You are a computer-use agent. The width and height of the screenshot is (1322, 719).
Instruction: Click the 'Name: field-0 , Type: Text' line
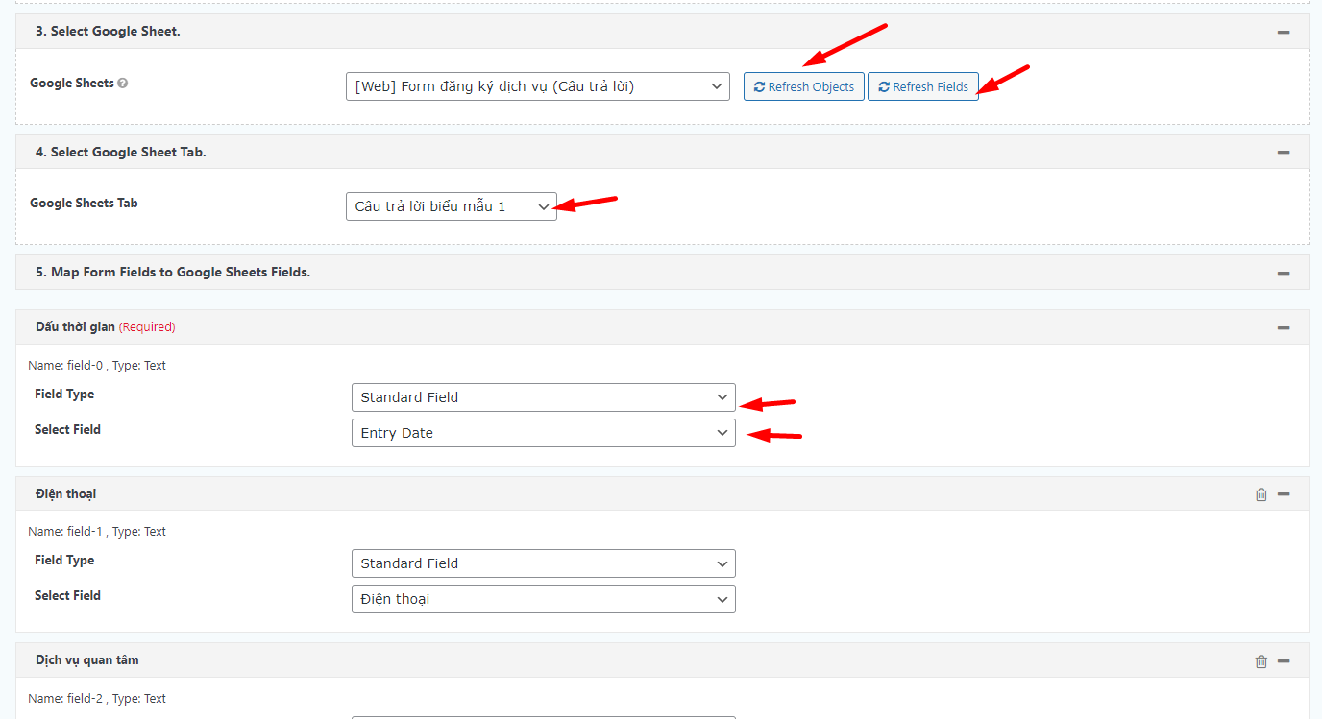[x=97, y=366]
